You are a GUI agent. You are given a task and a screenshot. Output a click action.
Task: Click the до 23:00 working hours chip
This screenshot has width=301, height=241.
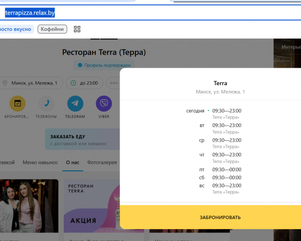(x=84, y=83)
